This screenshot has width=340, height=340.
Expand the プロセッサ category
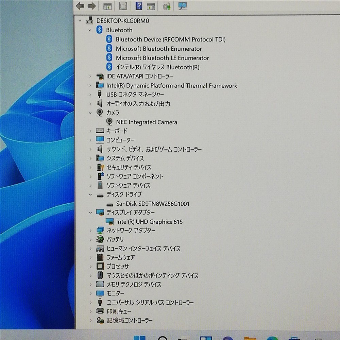pyautogui.click(x=91, y=267)
